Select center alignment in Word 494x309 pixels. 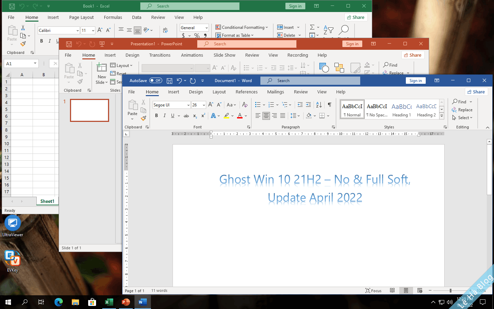click(266, 116)
